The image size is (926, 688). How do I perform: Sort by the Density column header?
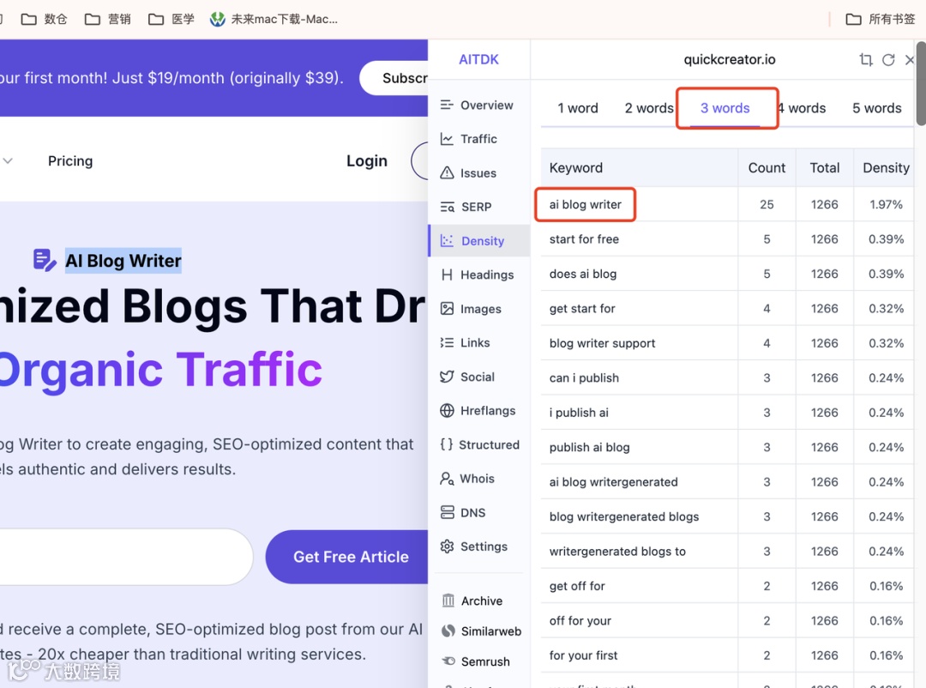[886, 168]
